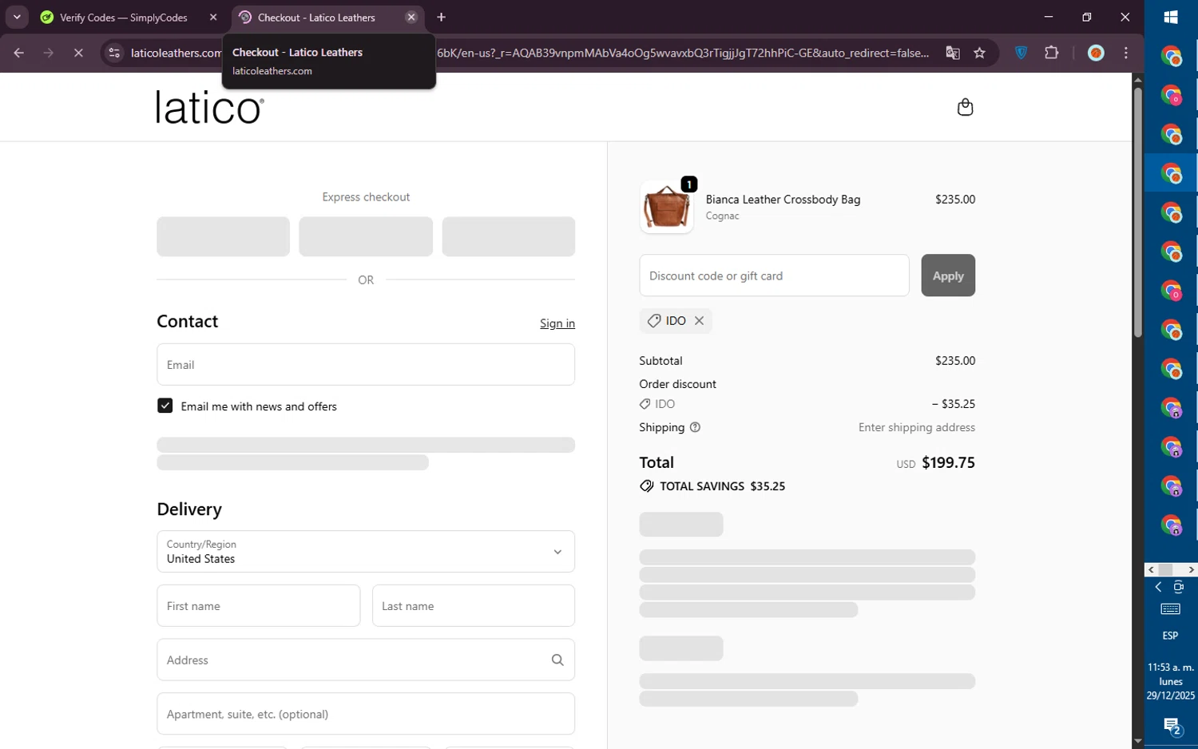Click the Sign in link
Image resolution: width=1198 pixels, height=749 pixels.
click(x=557, y=323)
